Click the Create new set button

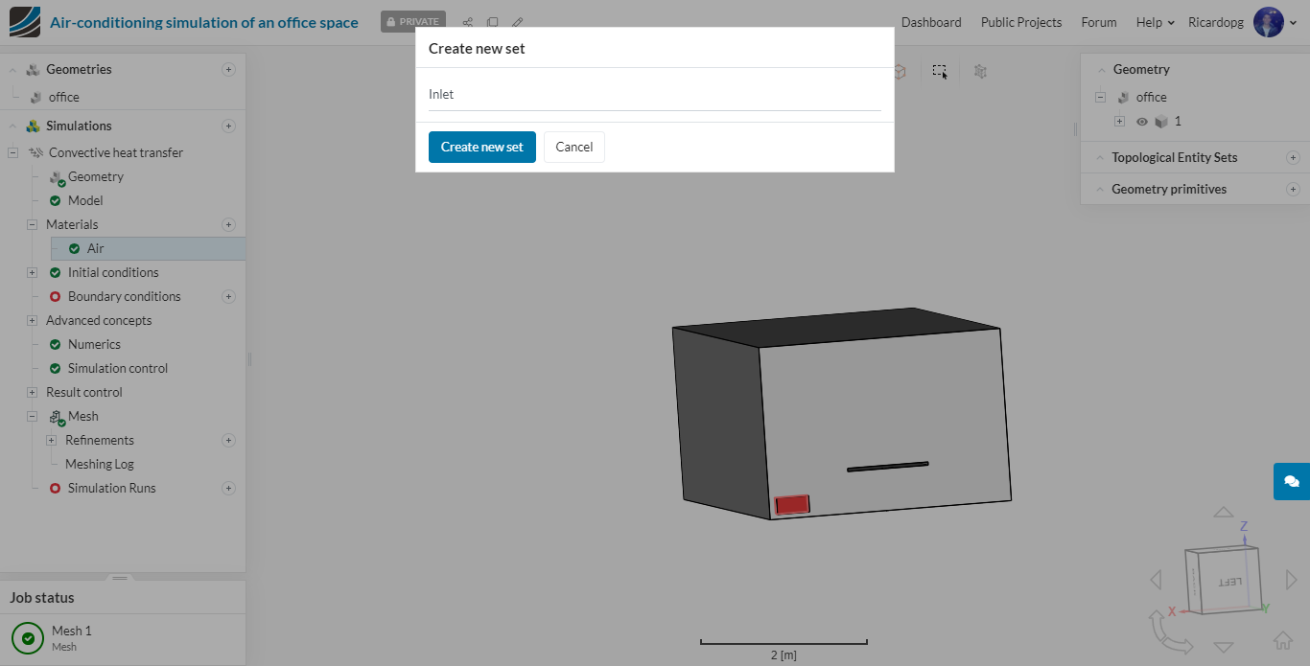pos(482,147)
